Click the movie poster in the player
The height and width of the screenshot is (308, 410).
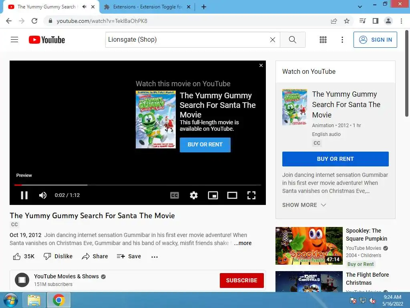[156, 120]
